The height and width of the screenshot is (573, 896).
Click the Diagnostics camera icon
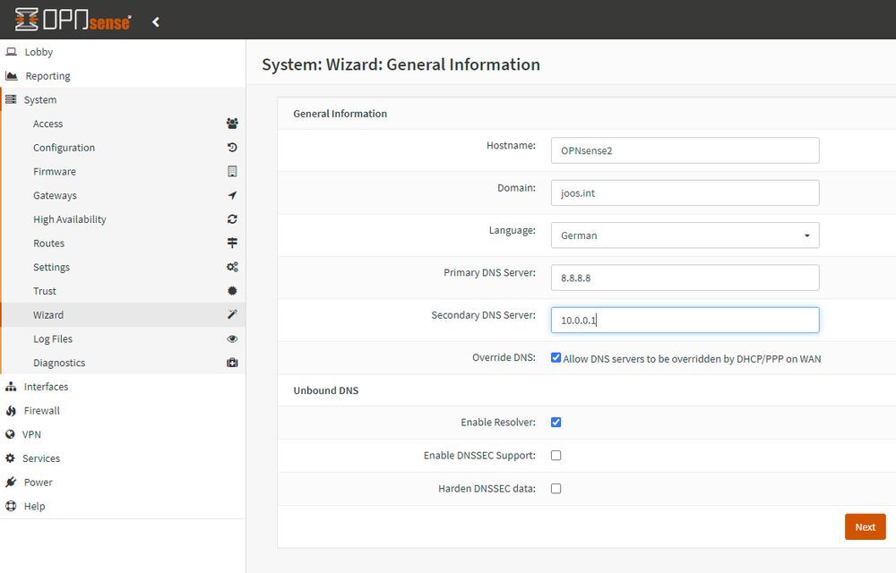click(232, 363)
